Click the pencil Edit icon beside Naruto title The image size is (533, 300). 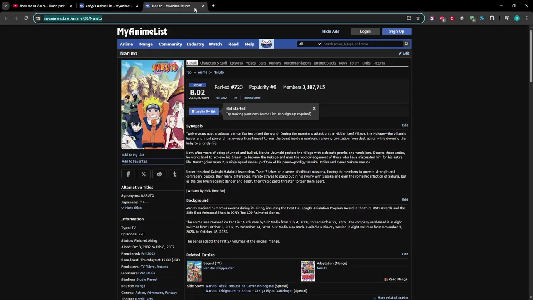403,53
